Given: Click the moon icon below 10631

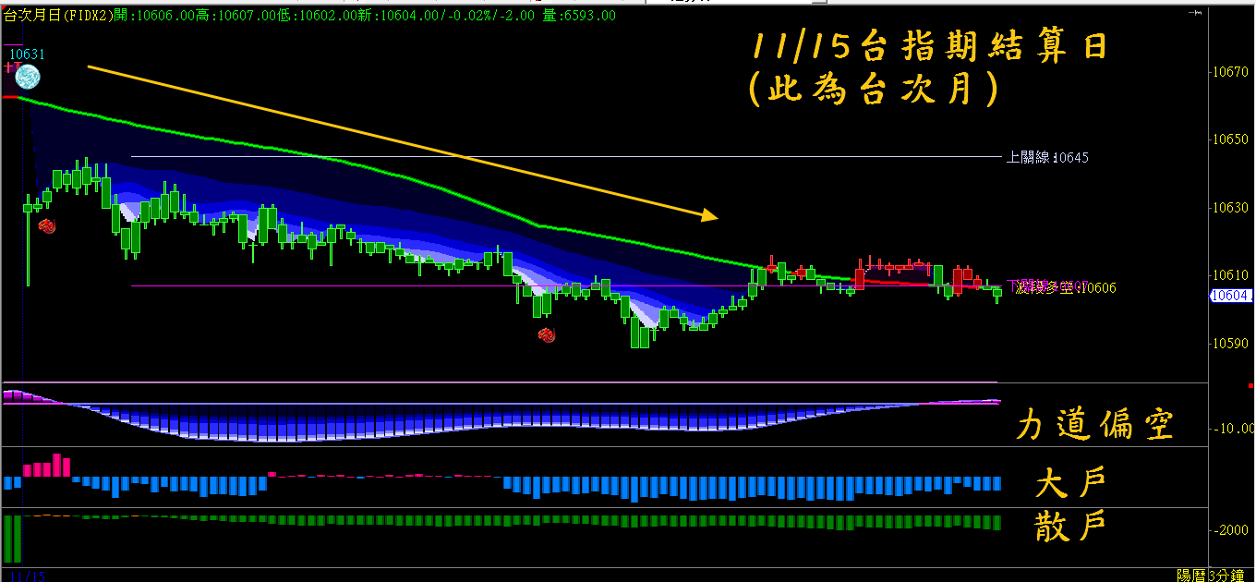Looking at the screenshot, I should (29, 77).
